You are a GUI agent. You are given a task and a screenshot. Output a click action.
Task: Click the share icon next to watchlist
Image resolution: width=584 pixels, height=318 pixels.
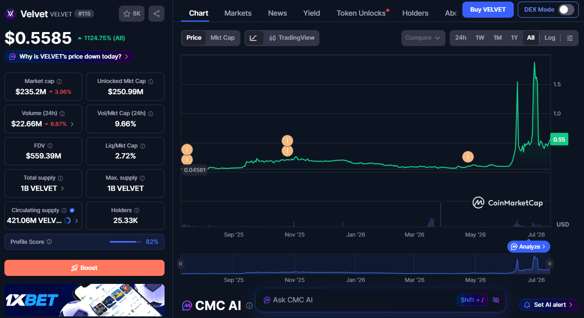coord(157,14)
